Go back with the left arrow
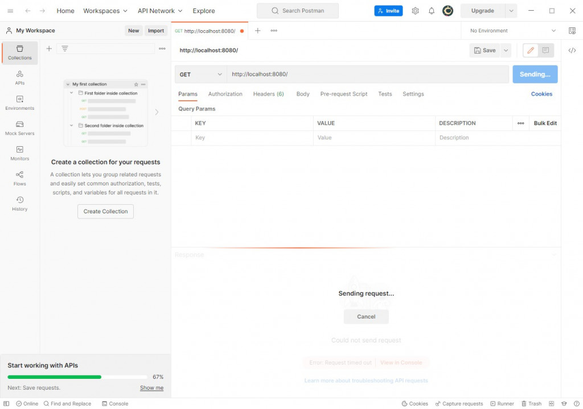The width and height of the screenshot is (583, 409). (x=28, y=11)
